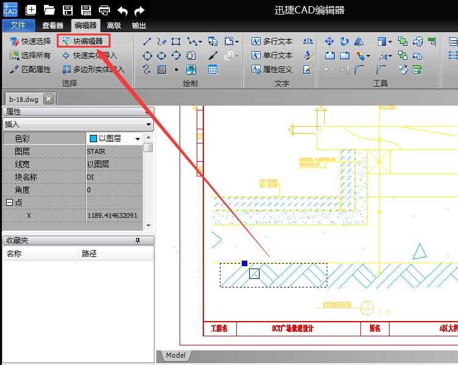Select the Circle drawing tool
Image resolution: width=458 pixels, height=365 pixels.
(x=147, y=56)
